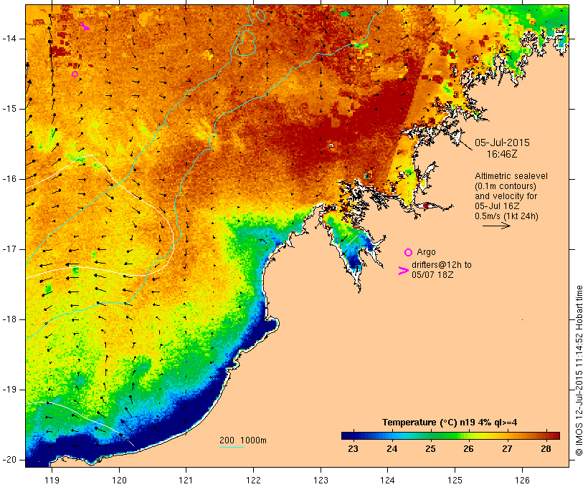Click the magenta drifter track near top left
This screenshot has height=487, width=588.
click(85, 26)
